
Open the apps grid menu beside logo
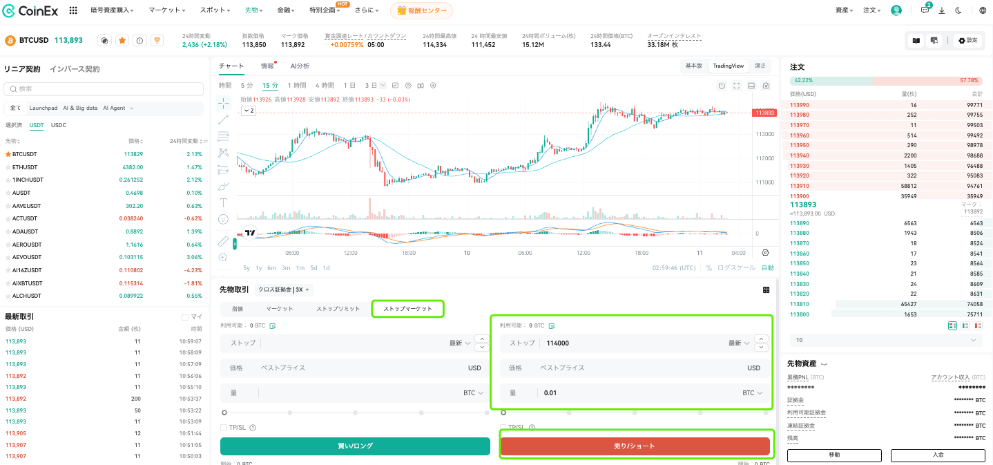tap(73, 10)
